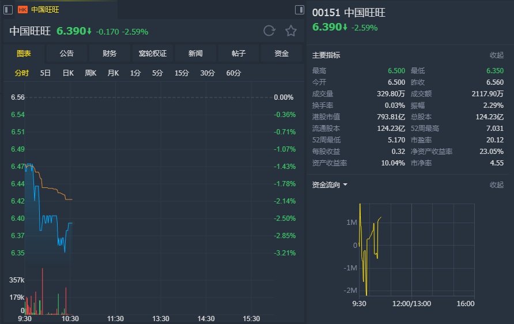Click the orange HK market badge
514x324 pixels.
pyautogui.click(x=22, y=9)
